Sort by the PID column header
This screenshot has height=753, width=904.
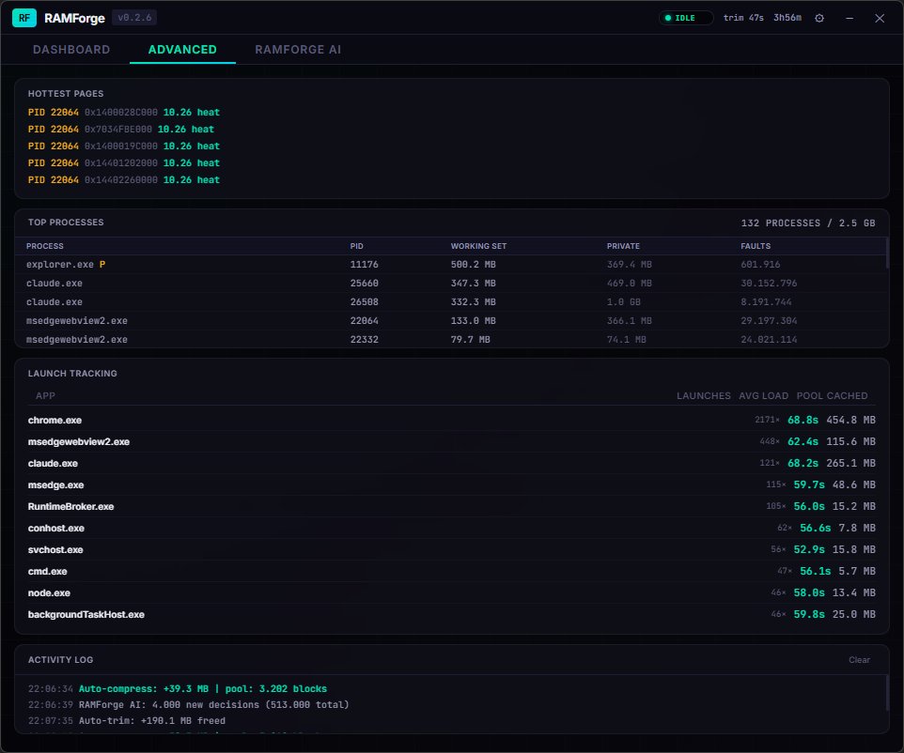(356, 246)
